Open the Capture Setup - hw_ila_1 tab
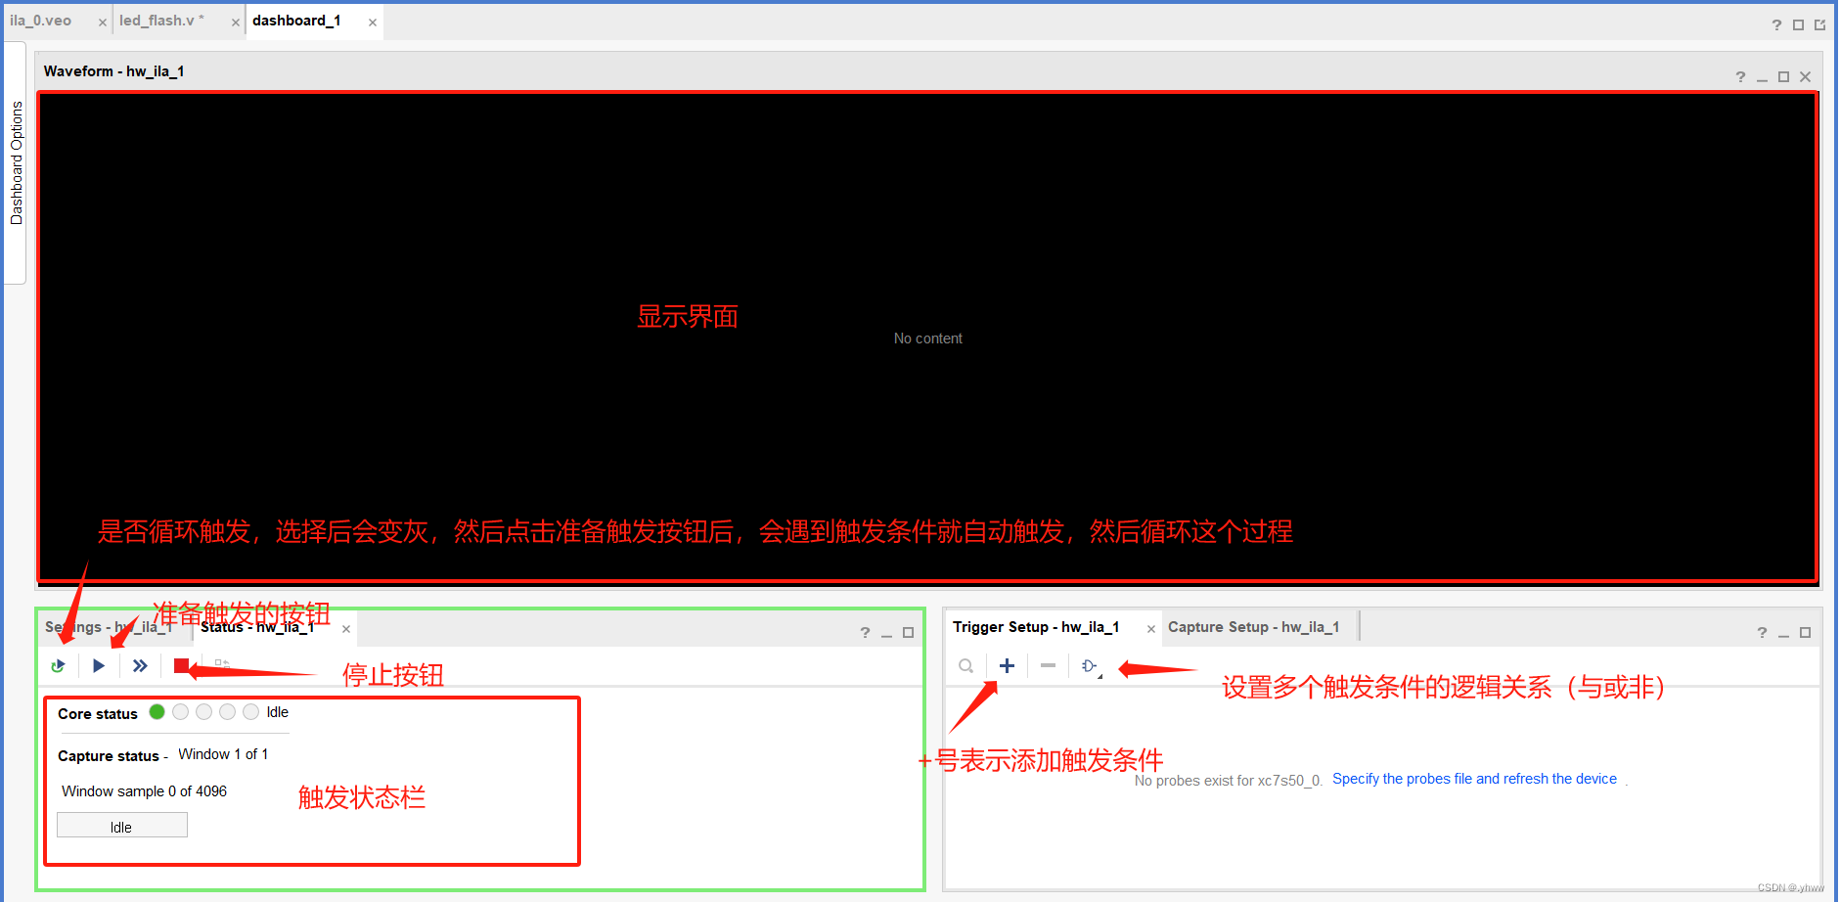 (1253, 627)
